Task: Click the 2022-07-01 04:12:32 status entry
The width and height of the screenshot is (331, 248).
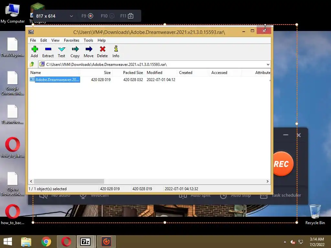Action: click(181, 189)
